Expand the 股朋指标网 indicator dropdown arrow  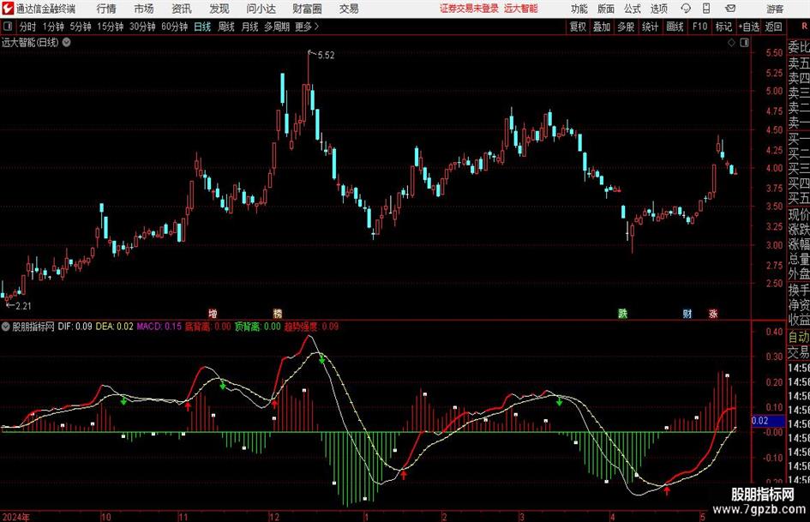[x=6, y=327]
